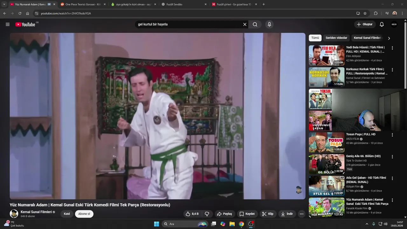Open the notifications bell
The width and height of the screenshot is (407, 229).
(x=382, y=24)
